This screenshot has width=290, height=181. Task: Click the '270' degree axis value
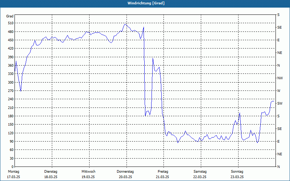11,91
